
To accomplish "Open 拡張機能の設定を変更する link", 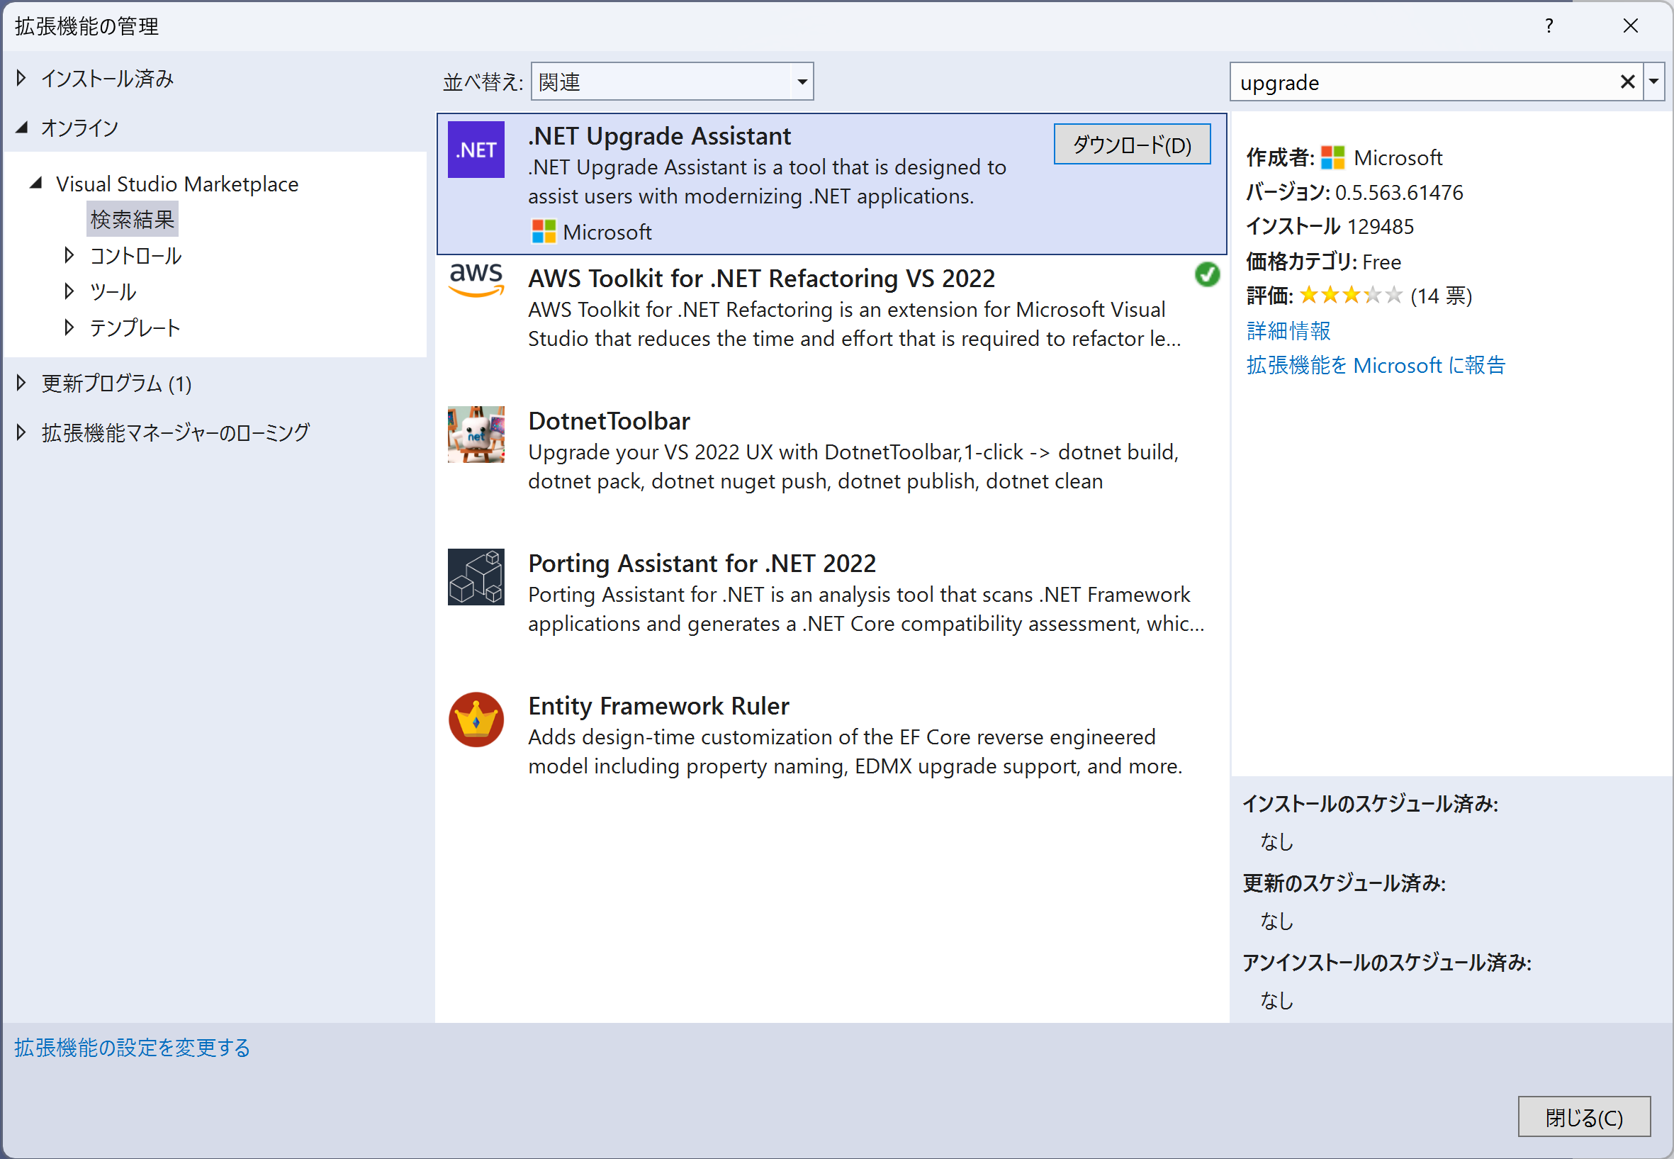I will point(132,1048).
